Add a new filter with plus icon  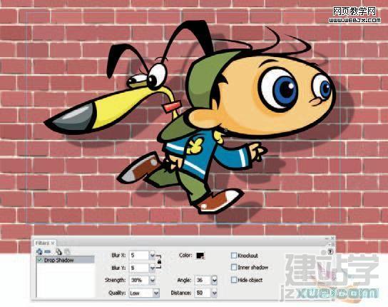(x=39, y=252)
